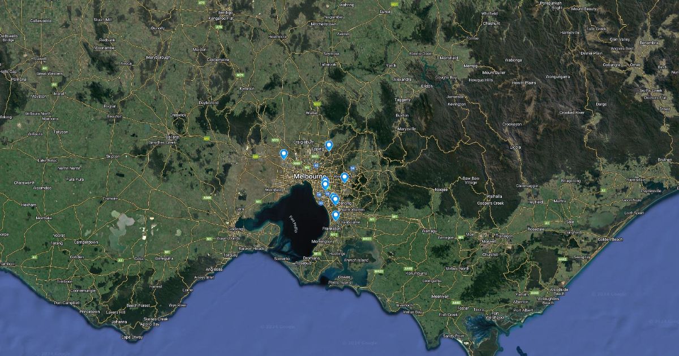Click the map pin east of Epping
This screenshot has width=679, height=356.
tap(329, 145)
